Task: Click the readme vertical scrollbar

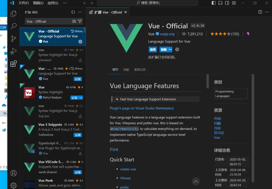Action: coord(208,81)
